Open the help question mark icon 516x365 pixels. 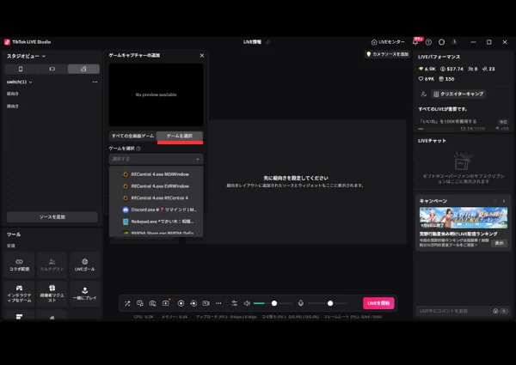[x=428, y=42]
